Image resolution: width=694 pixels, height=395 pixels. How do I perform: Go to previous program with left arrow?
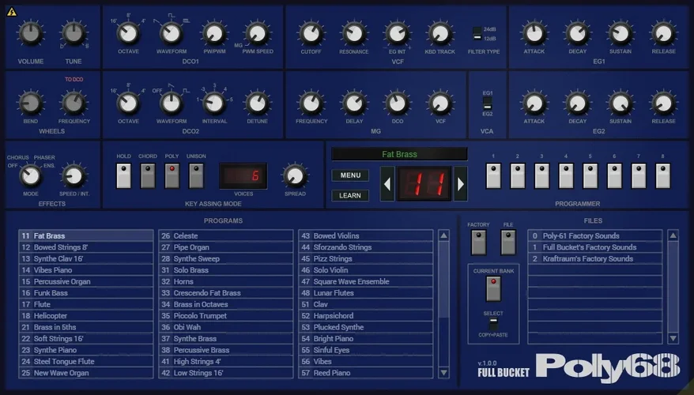click(387, 183)
